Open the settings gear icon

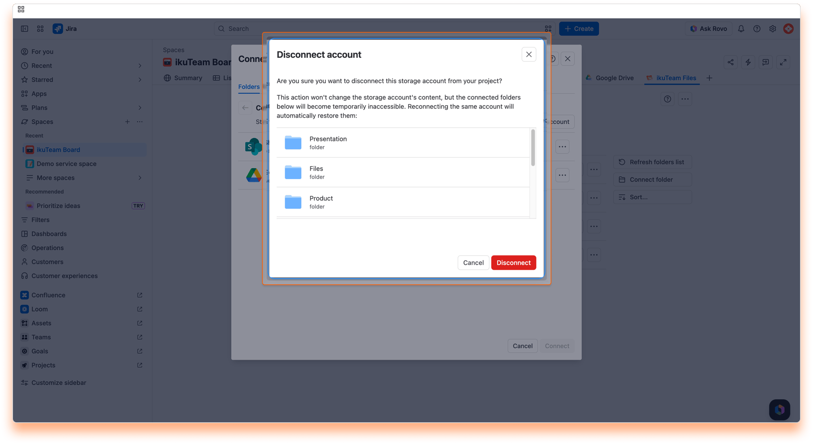(772, 28)
